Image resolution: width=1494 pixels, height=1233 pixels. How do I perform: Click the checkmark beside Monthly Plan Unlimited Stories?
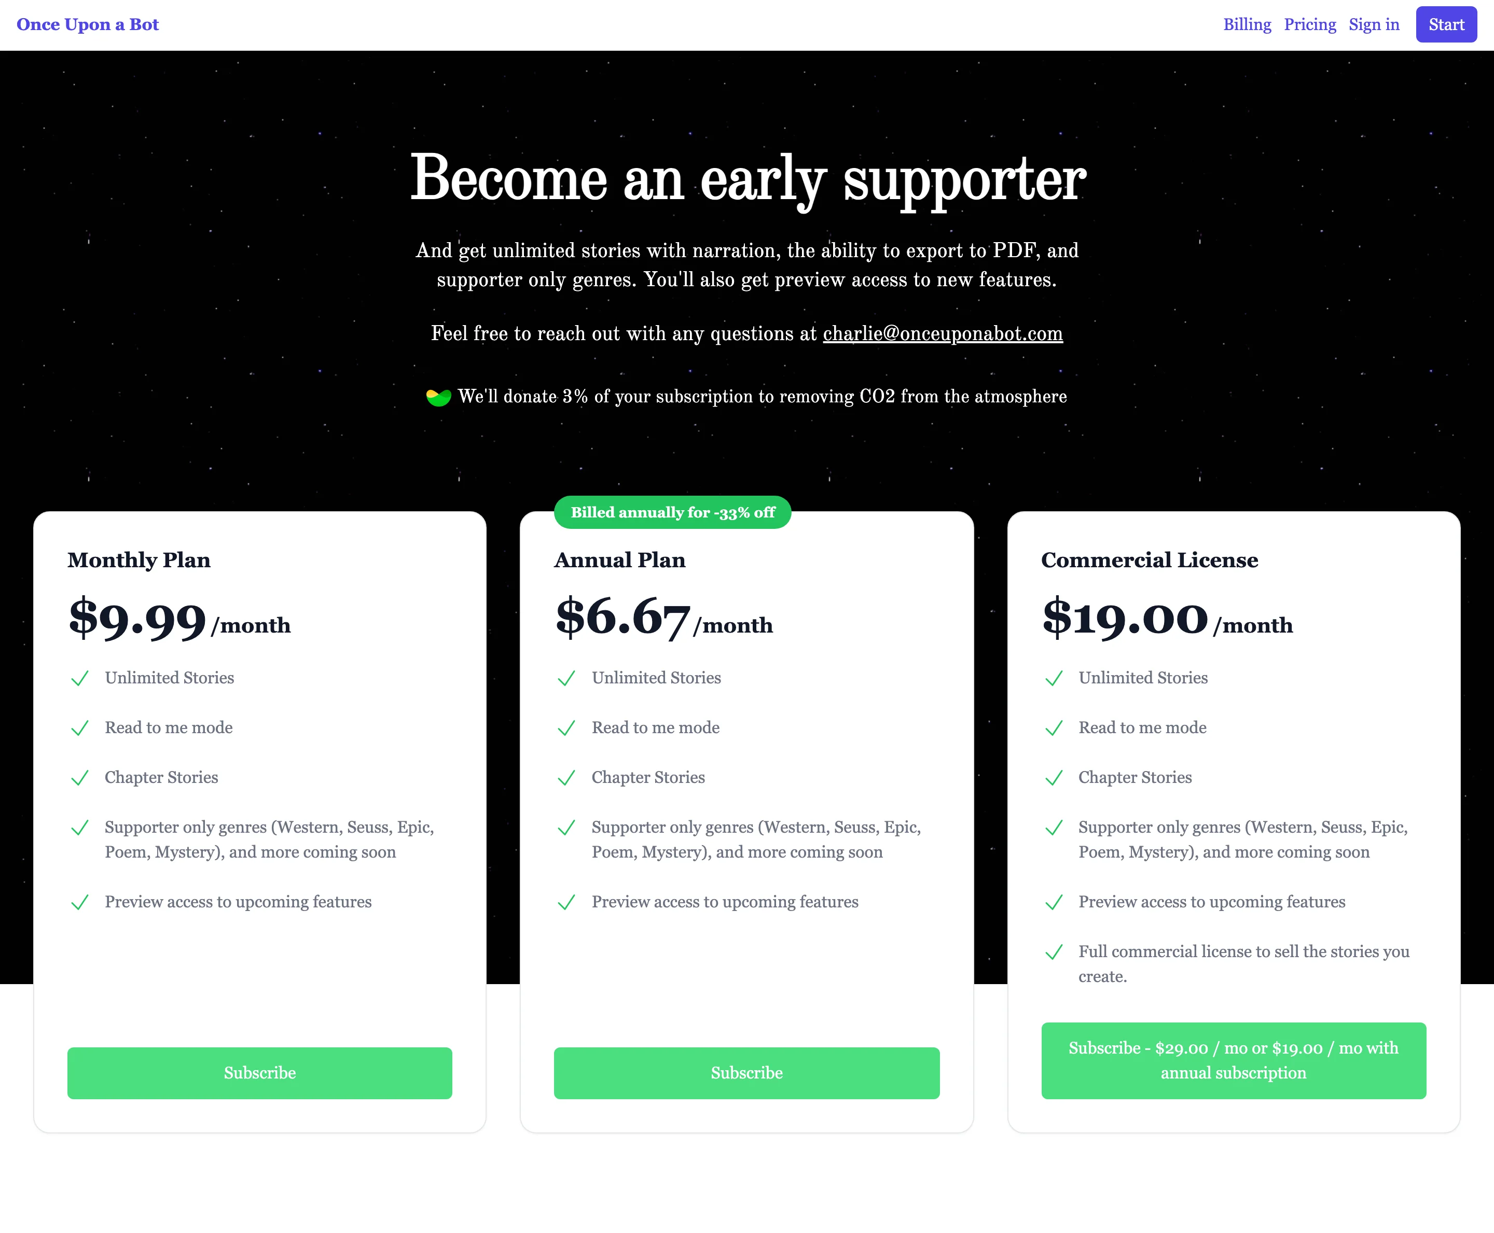(79, 678)
